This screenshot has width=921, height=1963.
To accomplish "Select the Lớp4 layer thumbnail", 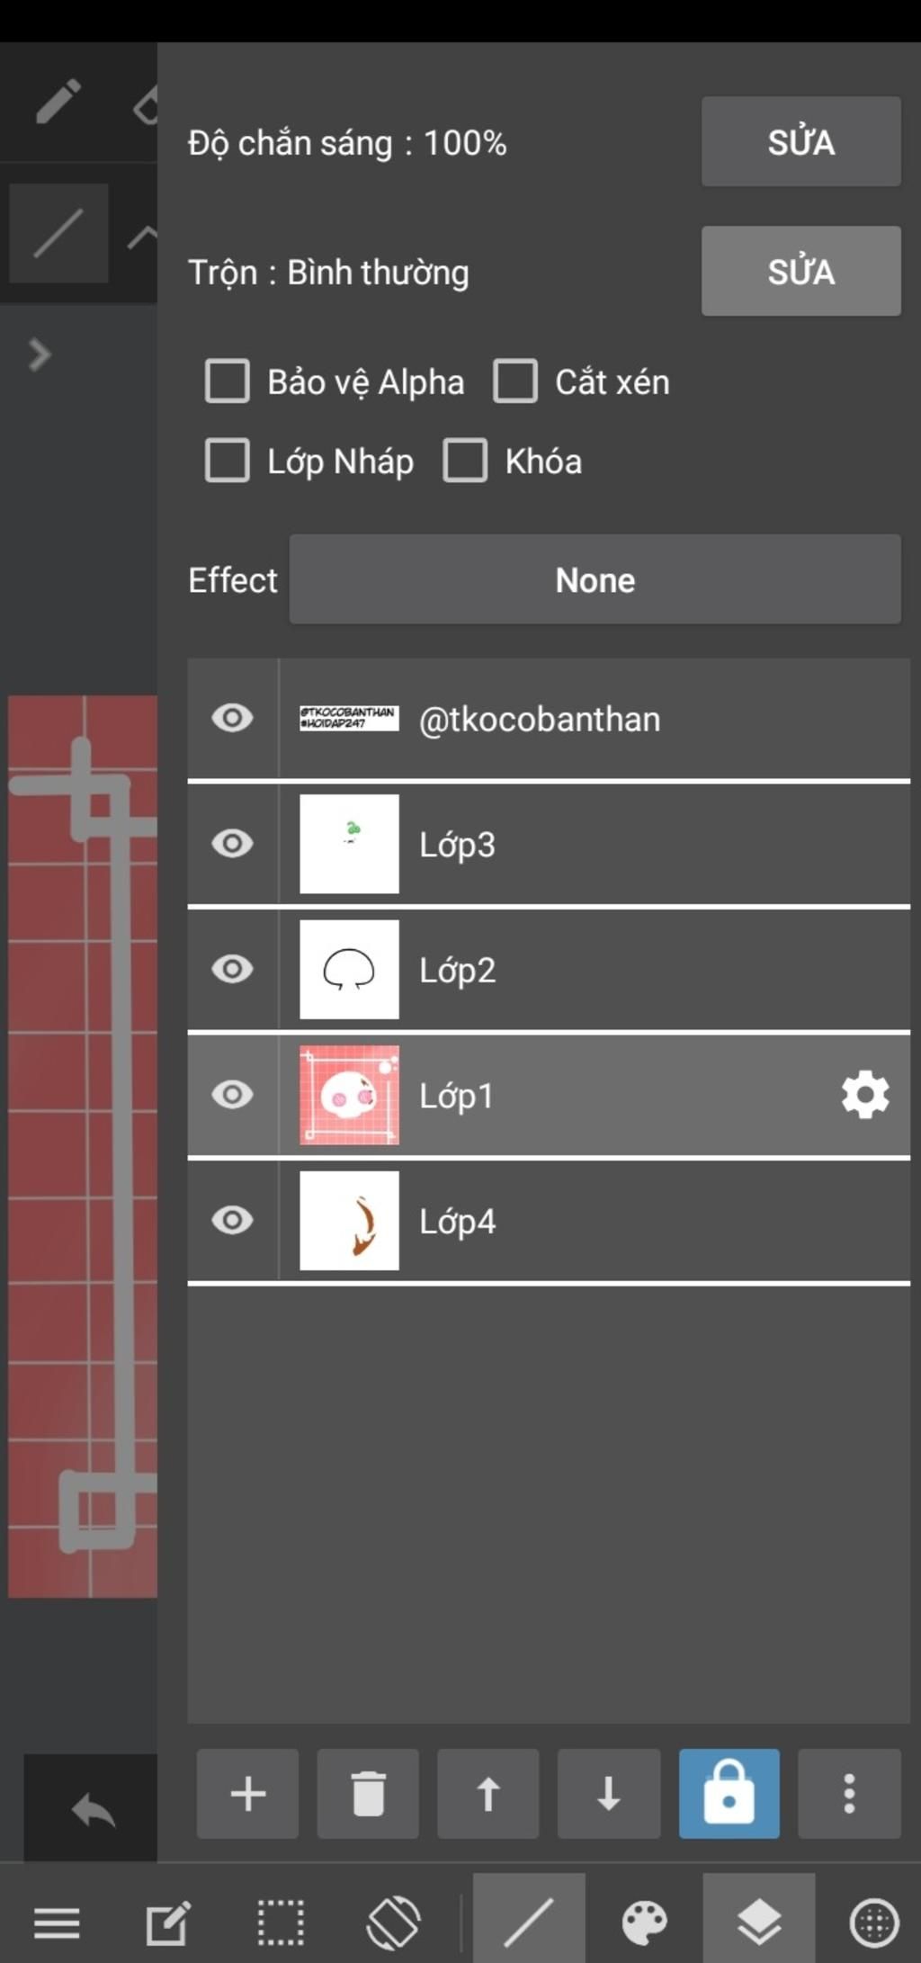I will [x=349, y=1221].
